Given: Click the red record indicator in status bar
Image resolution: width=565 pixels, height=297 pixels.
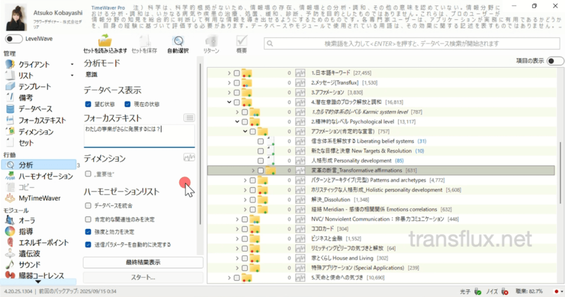Looking at the screenshot, I should tap(557, 291).
